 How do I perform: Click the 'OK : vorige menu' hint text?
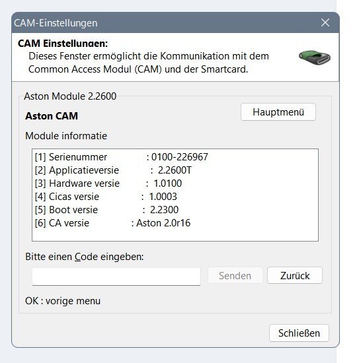(63, 301)
